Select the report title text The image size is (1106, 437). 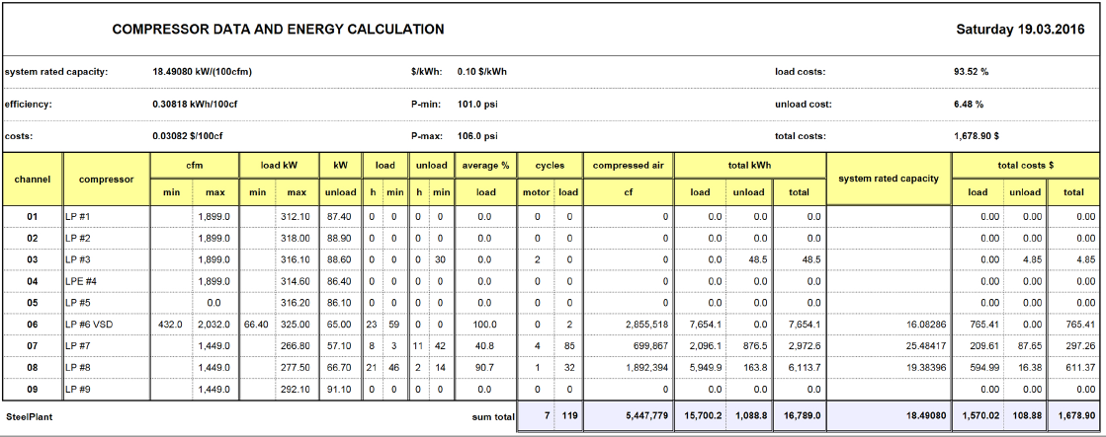pyautogui.click(x=278, y=30)
